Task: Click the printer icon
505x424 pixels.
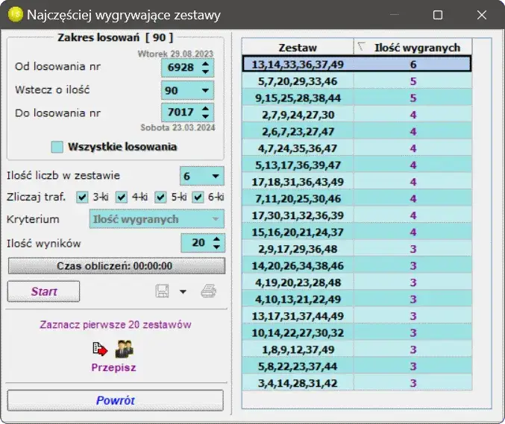Action: 208,291
